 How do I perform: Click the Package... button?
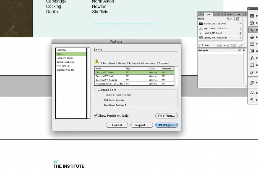[167, 125]
